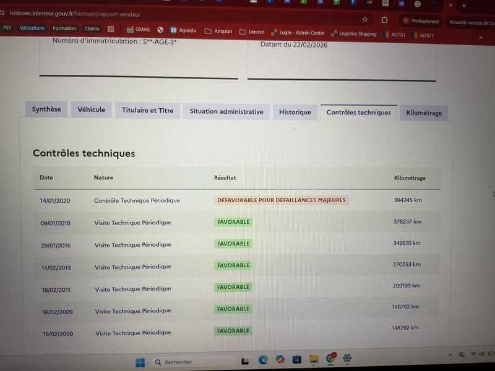495x371 pixels.
Task: Click the Rechercher taskbar search box
Action: pos(193,362)
